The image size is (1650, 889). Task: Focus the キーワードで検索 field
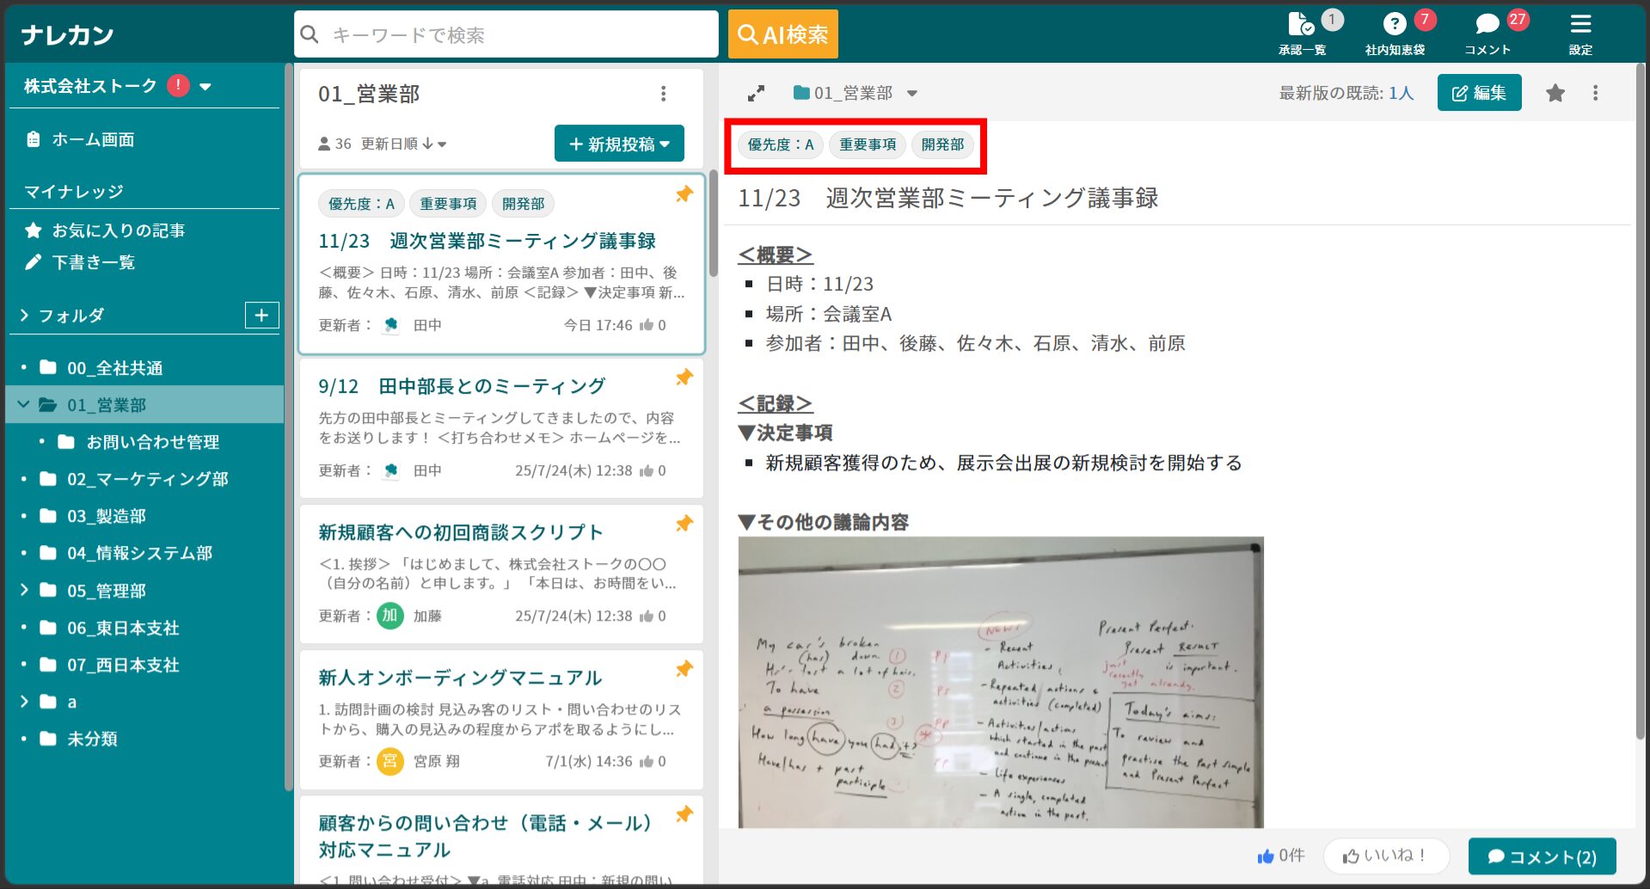coord(506,34)
